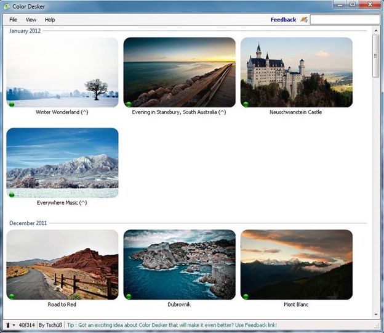Minimize the Color Desker window
Viewport: 384px width, 333px height.
[340, 4]
